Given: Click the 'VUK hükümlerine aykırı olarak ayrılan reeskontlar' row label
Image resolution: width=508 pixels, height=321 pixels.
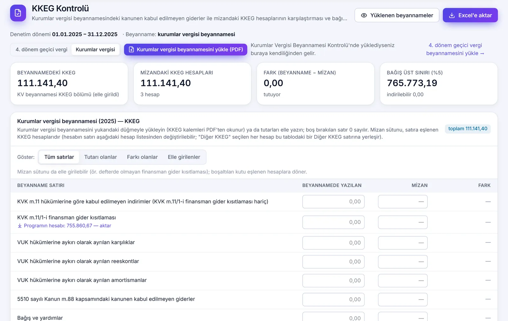Looking at the screenshot, I should (78, 261).
